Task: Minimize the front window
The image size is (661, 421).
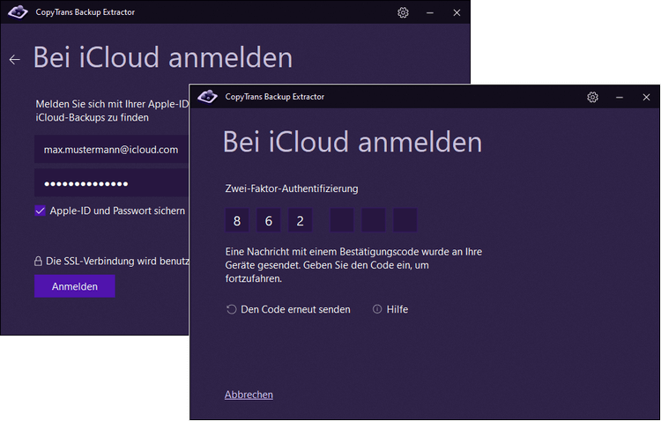Action: click(x=620, y=98)
